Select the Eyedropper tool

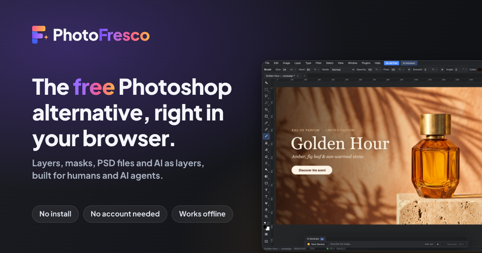point(266,123)
